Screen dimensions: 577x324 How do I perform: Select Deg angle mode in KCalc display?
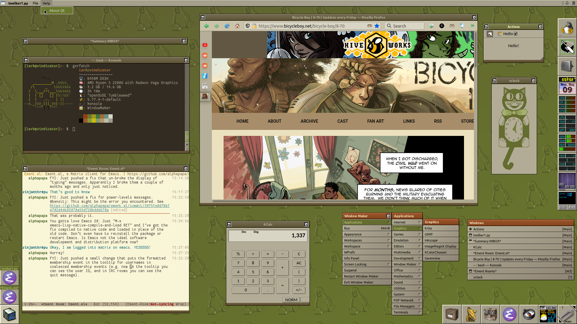coord(256,232)
